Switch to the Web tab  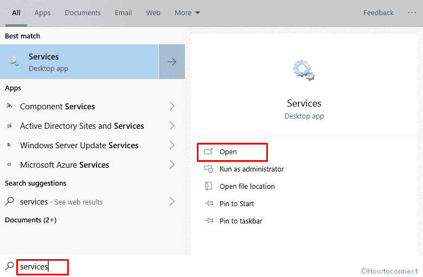(x=153, y=12)
